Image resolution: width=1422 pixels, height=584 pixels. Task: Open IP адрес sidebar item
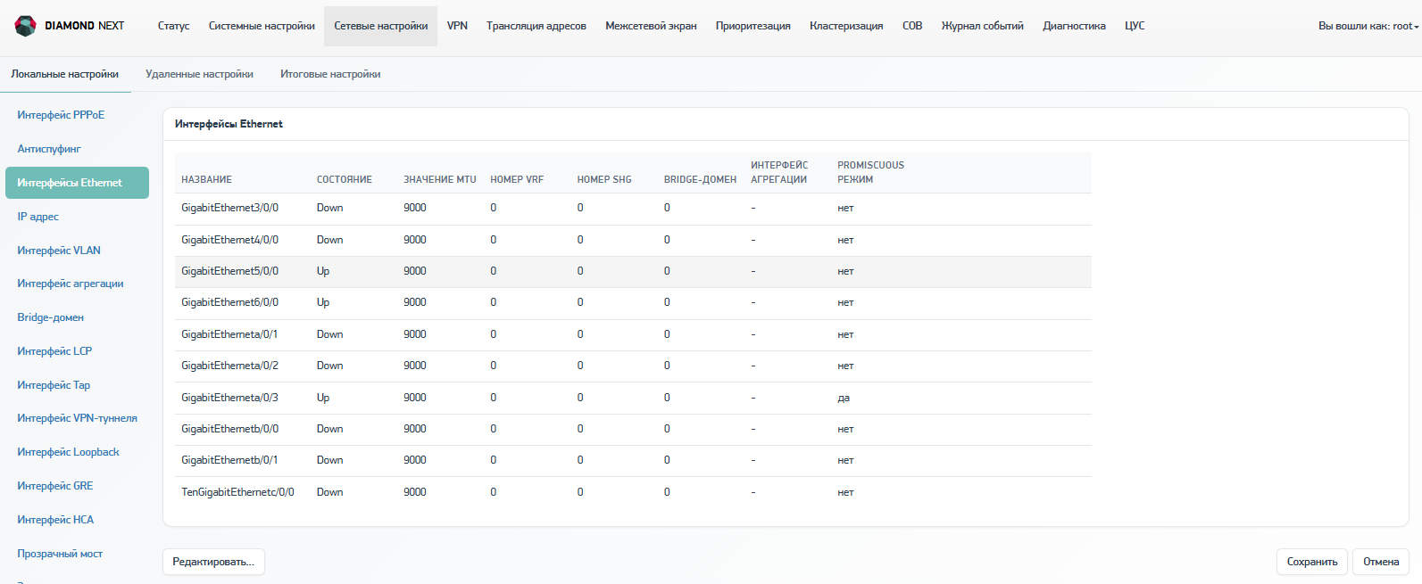click(x=38, y=217)
